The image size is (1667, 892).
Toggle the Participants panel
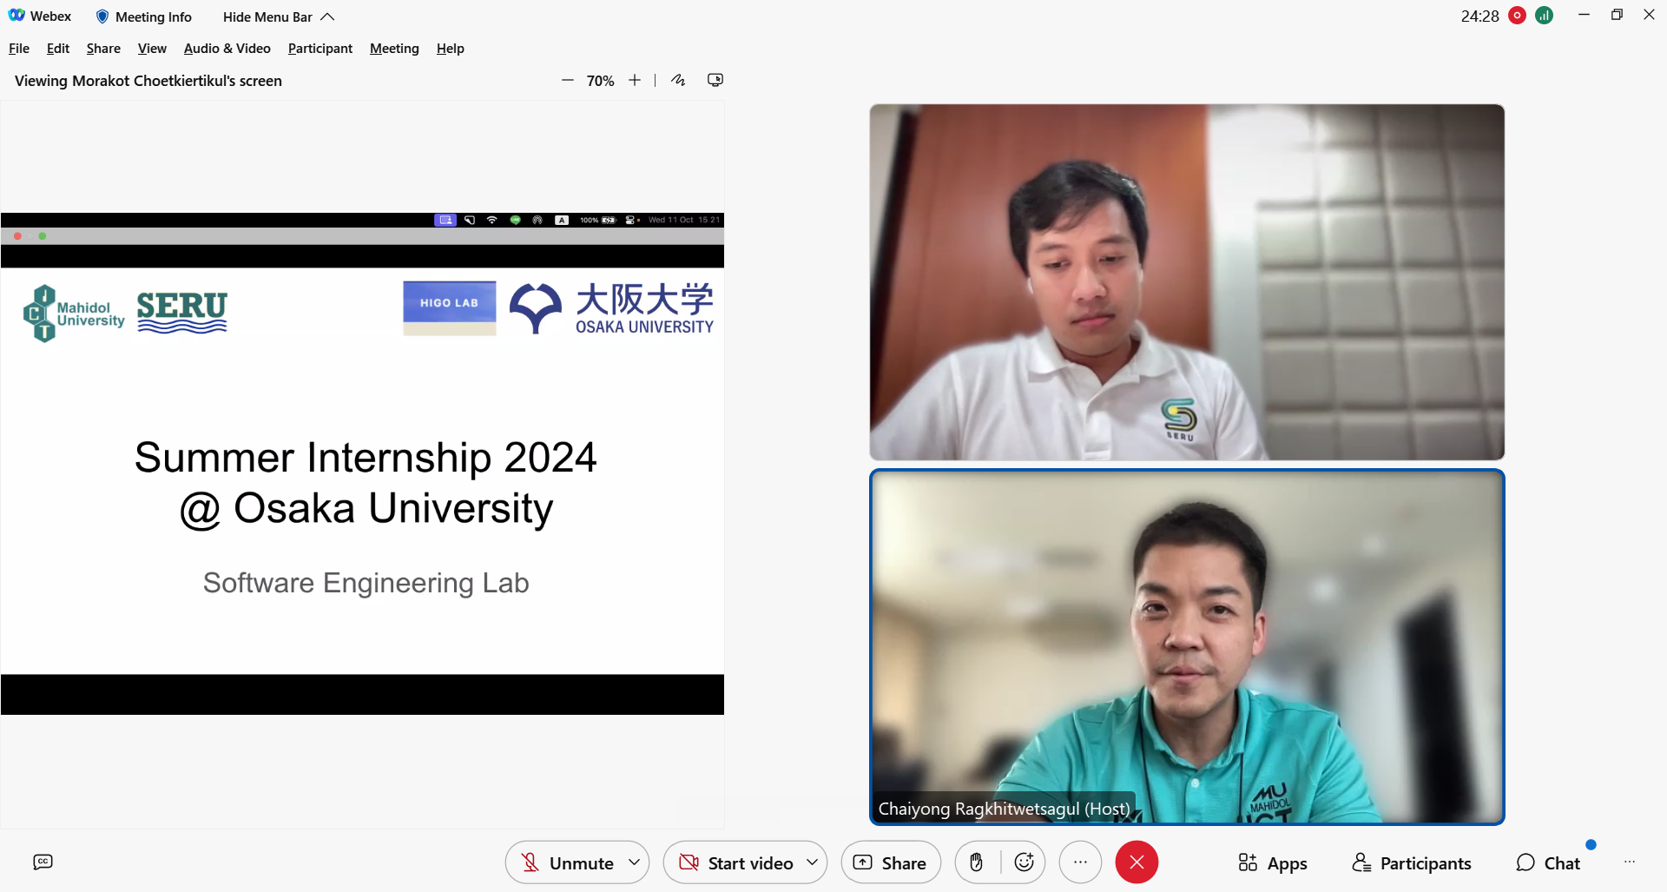1412,862
